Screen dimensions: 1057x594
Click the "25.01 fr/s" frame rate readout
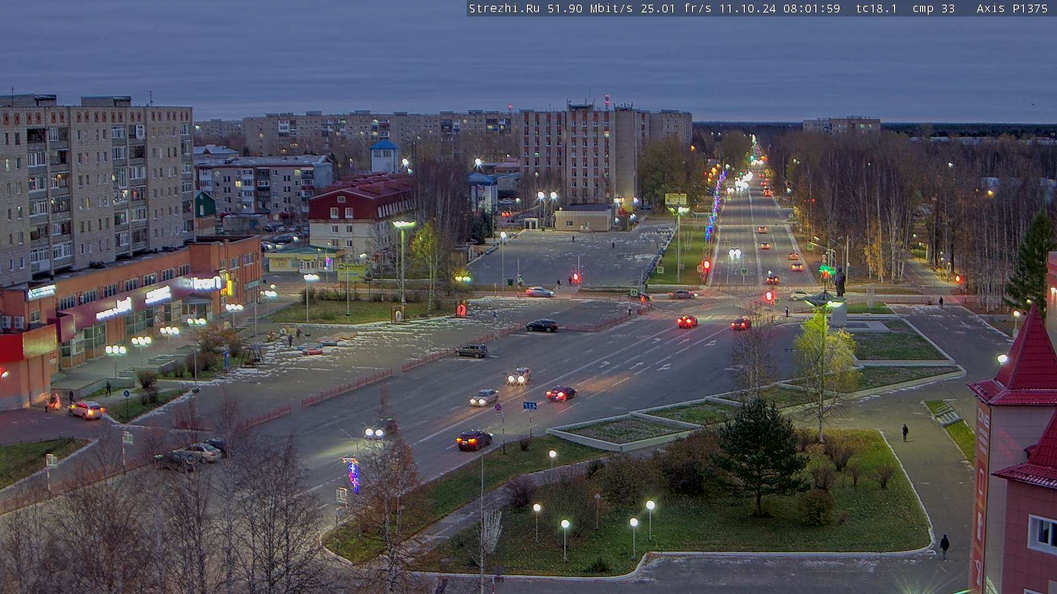click(x=676, y=8)
